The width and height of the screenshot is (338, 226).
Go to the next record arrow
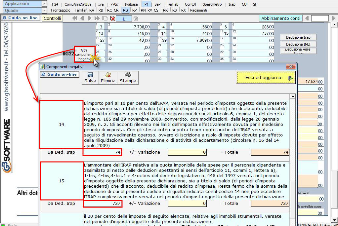[90, 18]
